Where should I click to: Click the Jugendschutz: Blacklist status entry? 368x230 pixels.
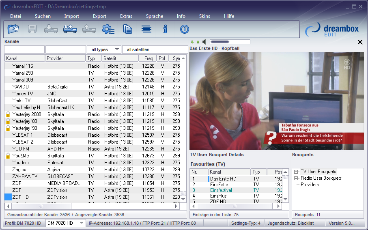291,223
